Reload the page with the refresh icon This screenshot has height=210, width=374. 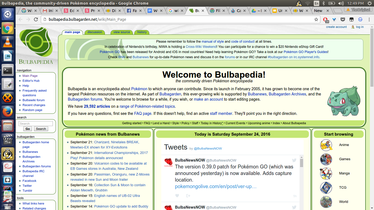(36, 19)
